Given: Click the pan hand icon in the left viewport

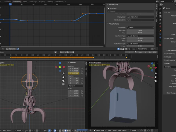Looking at the screenshot, I should 63,77.
